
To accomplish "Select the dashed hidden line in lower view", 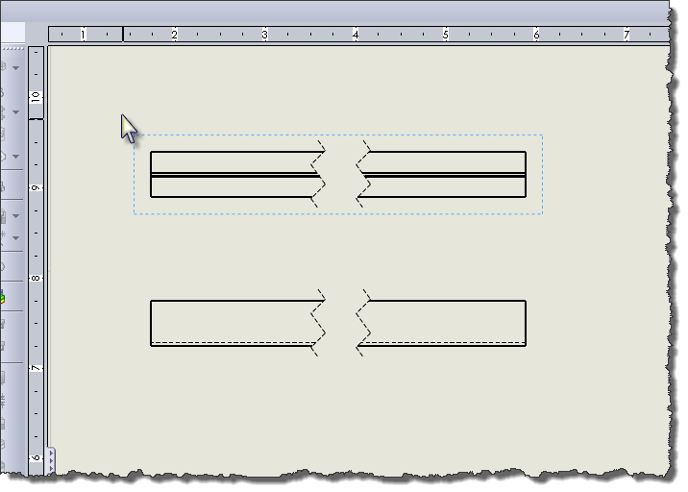I will [x=231, y=342].
